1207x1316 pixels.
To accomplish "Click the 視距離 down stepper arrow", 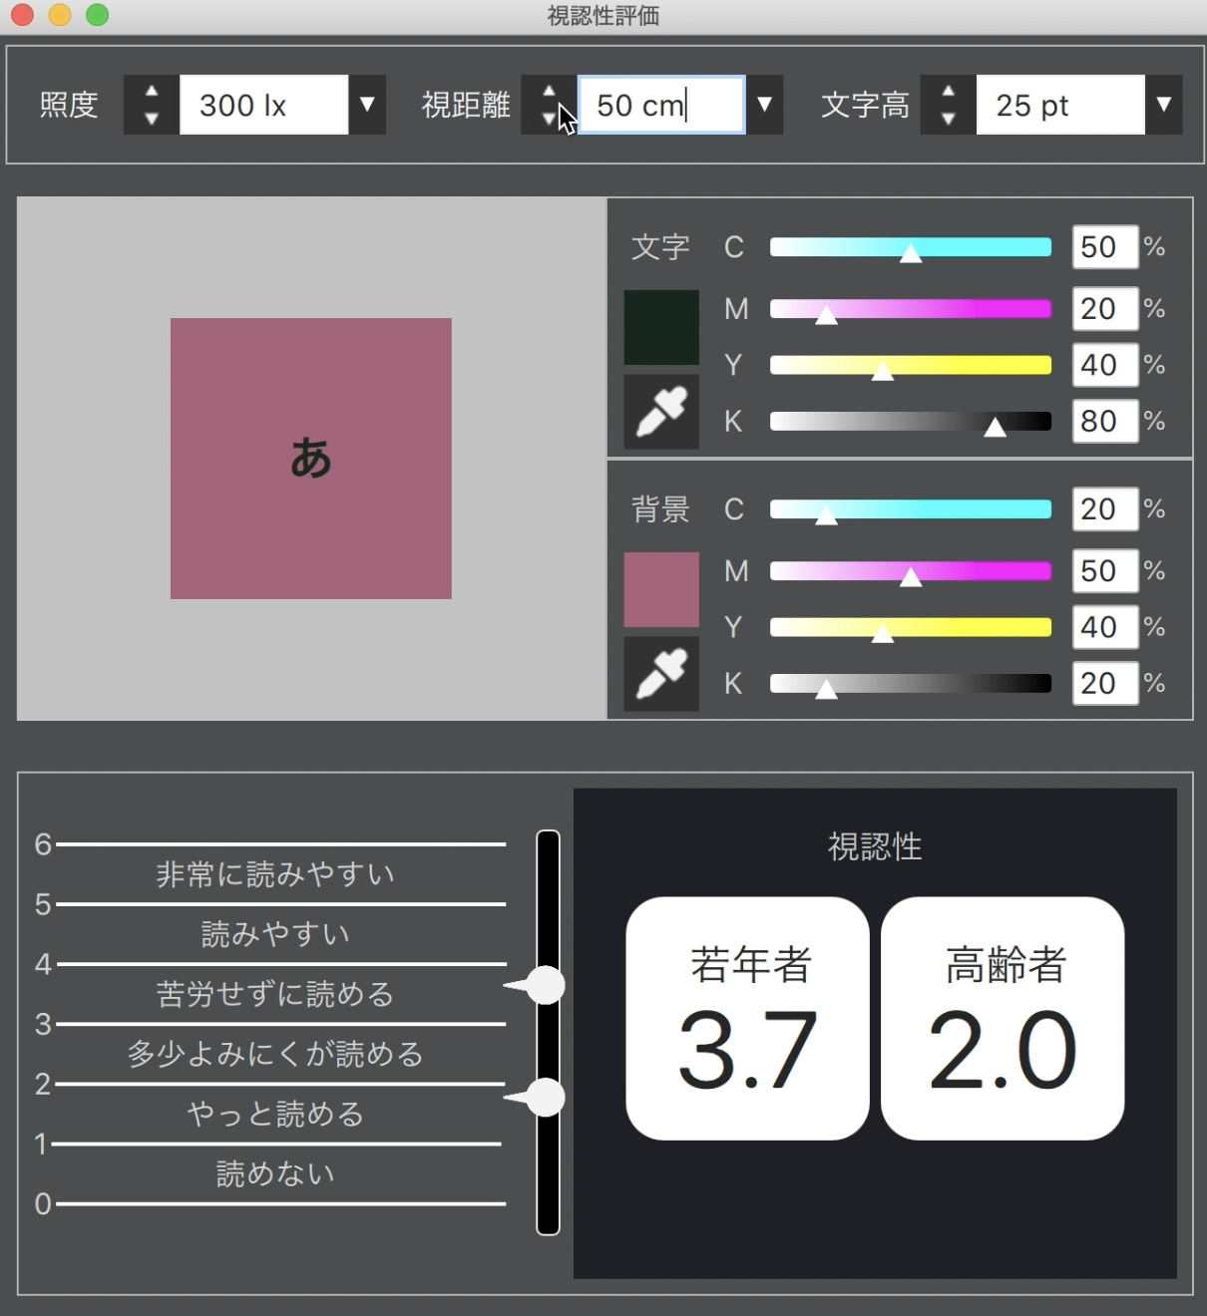I will pos(548,118).
